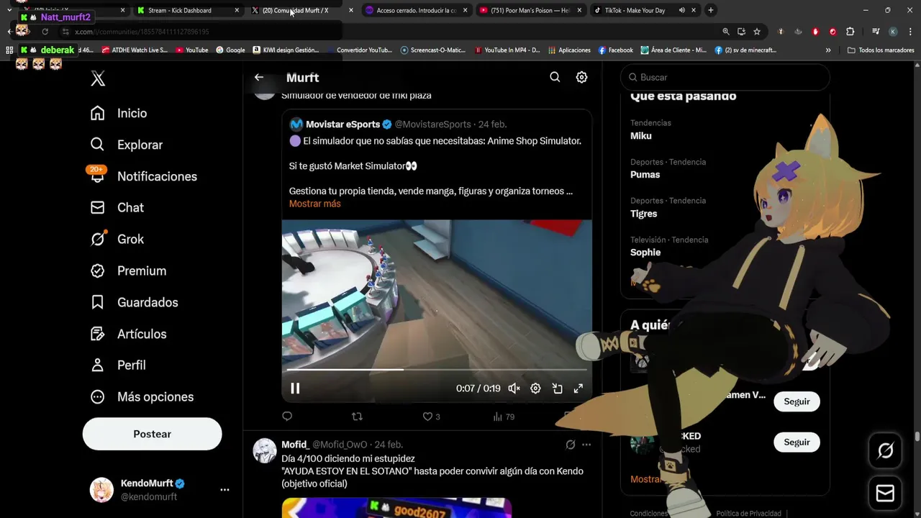921x518 pixels.
Task: Toggle picture-in-picture for the video
Action: pyautogui.click(x=557, y=388)
